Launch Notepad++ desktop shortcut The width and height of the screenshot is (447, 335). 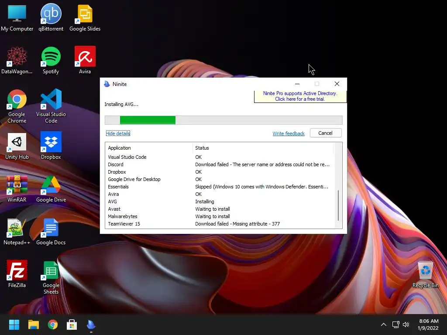pyautogui.click(x=17, y=232)
